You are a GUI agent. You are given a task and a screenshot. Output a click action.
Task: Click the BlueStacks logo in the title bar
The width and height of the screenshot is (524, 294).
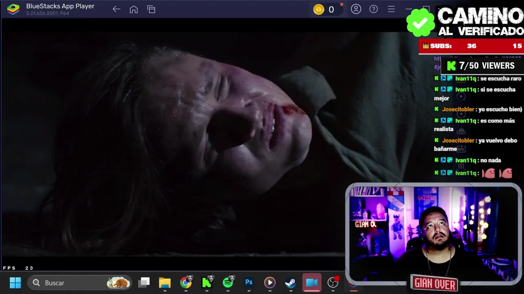(13, 9)
